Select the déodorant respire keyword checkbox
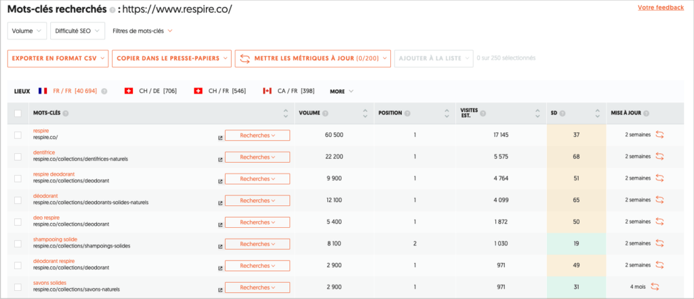 click(x=18, y=265)
